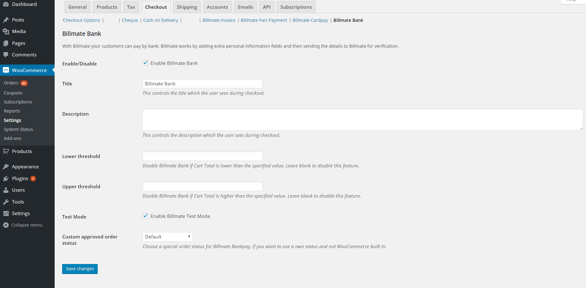
Task: Open the Cash on Delivery link
Action: [160, 20]
